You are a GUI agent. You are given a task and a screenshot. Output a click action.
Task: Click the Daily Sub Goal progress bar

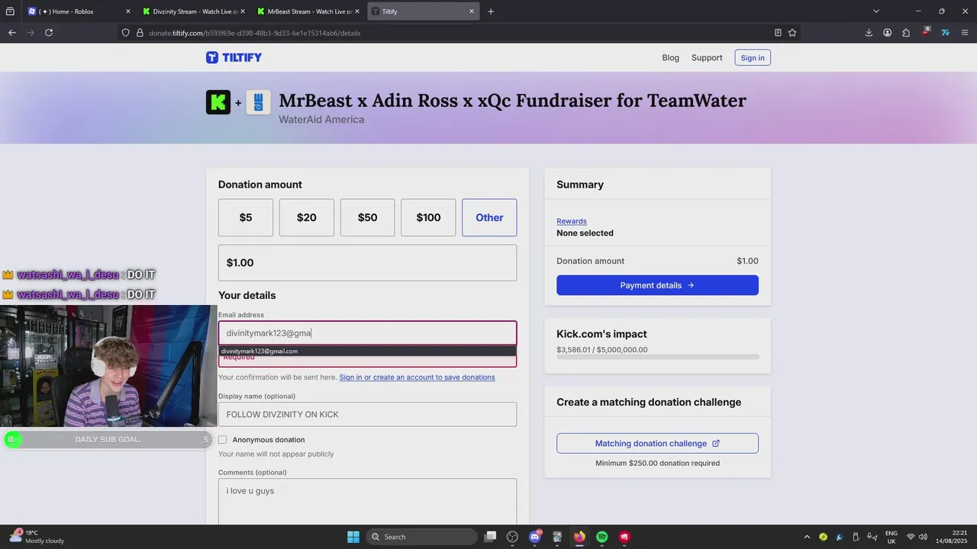(108, 439)
